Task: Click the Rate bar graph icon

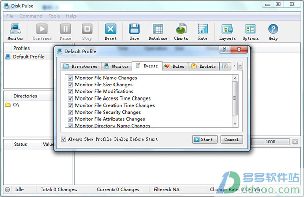Action: (203, 29)
